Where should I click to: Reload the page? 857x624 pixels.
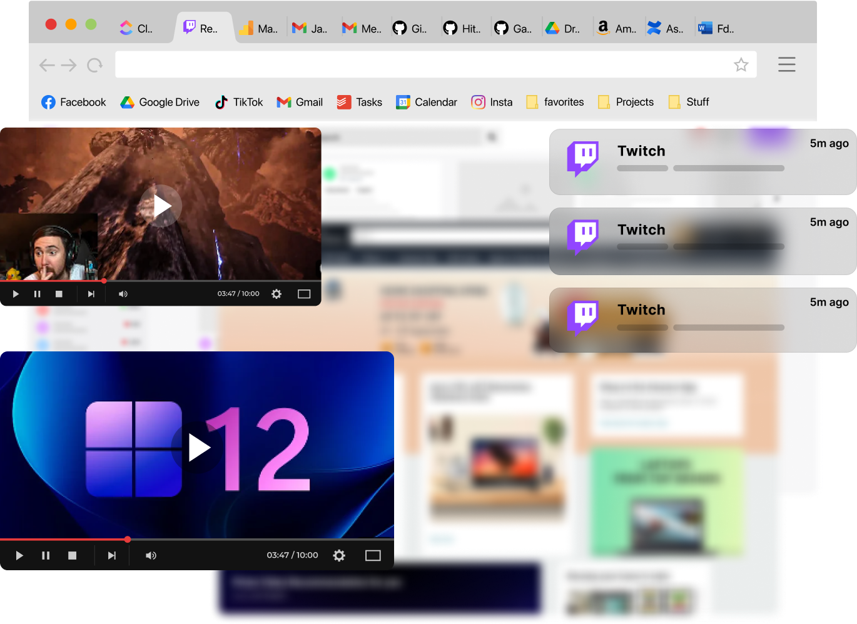[x=94, y=65]
